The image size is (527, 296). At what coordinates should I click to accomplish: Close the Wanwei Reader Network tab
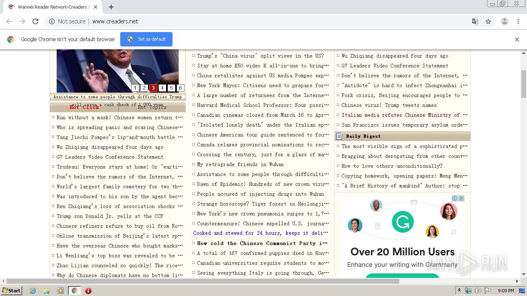click(96, 7)
